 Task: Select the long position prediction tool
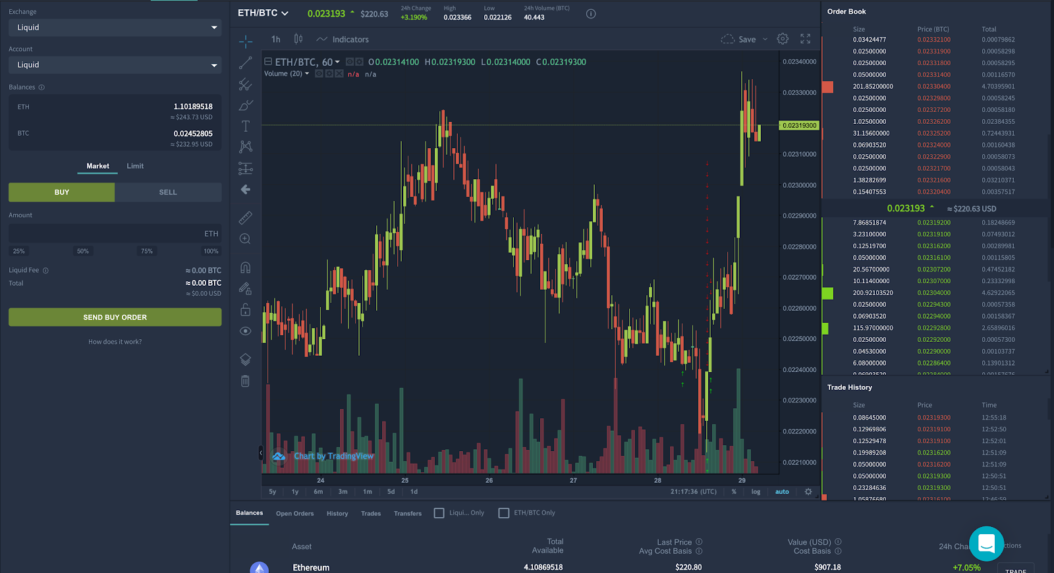tap(246, 169)
